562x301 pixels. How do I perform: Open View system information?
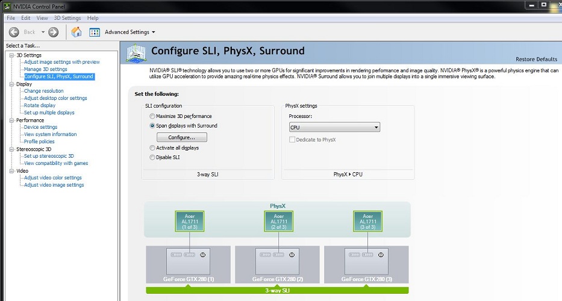point(50,134)
